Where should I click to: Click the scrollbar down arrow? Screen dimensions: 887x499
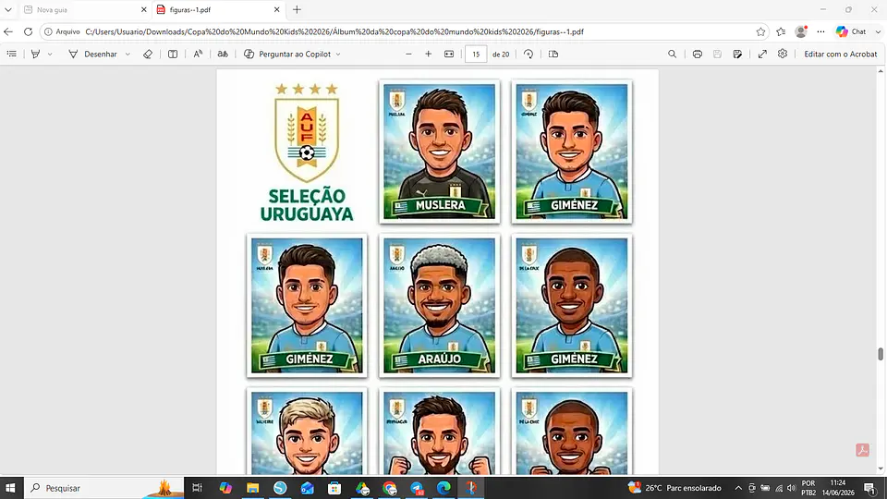881,469
